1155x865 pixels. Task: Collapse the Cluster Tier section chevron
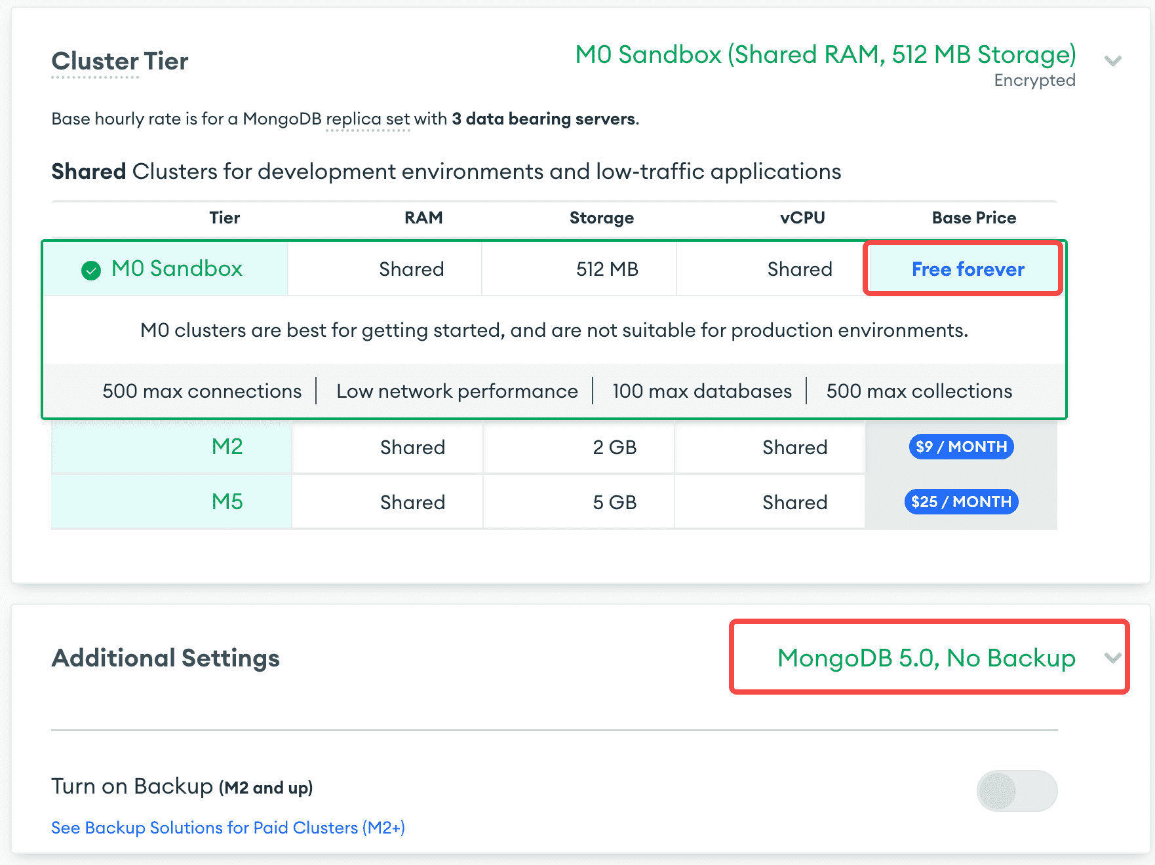[x=1112, y=61]
